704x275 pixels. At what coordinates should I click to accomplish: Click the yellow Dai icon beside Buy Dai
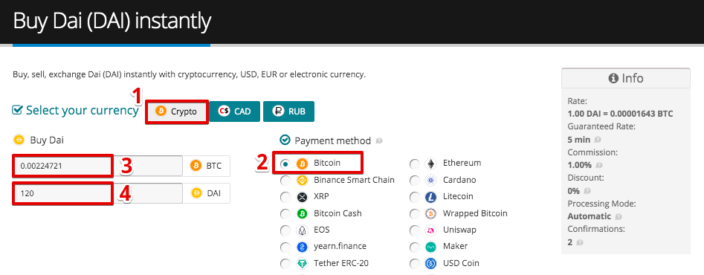click(19, 140)
